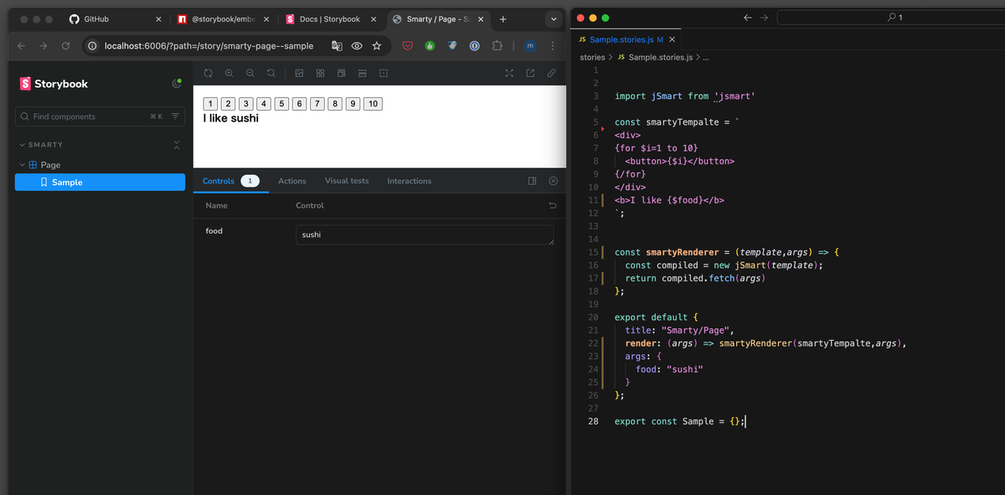The image size is (1005, 495).
Task: Reload the browser page
Action: 65,46
